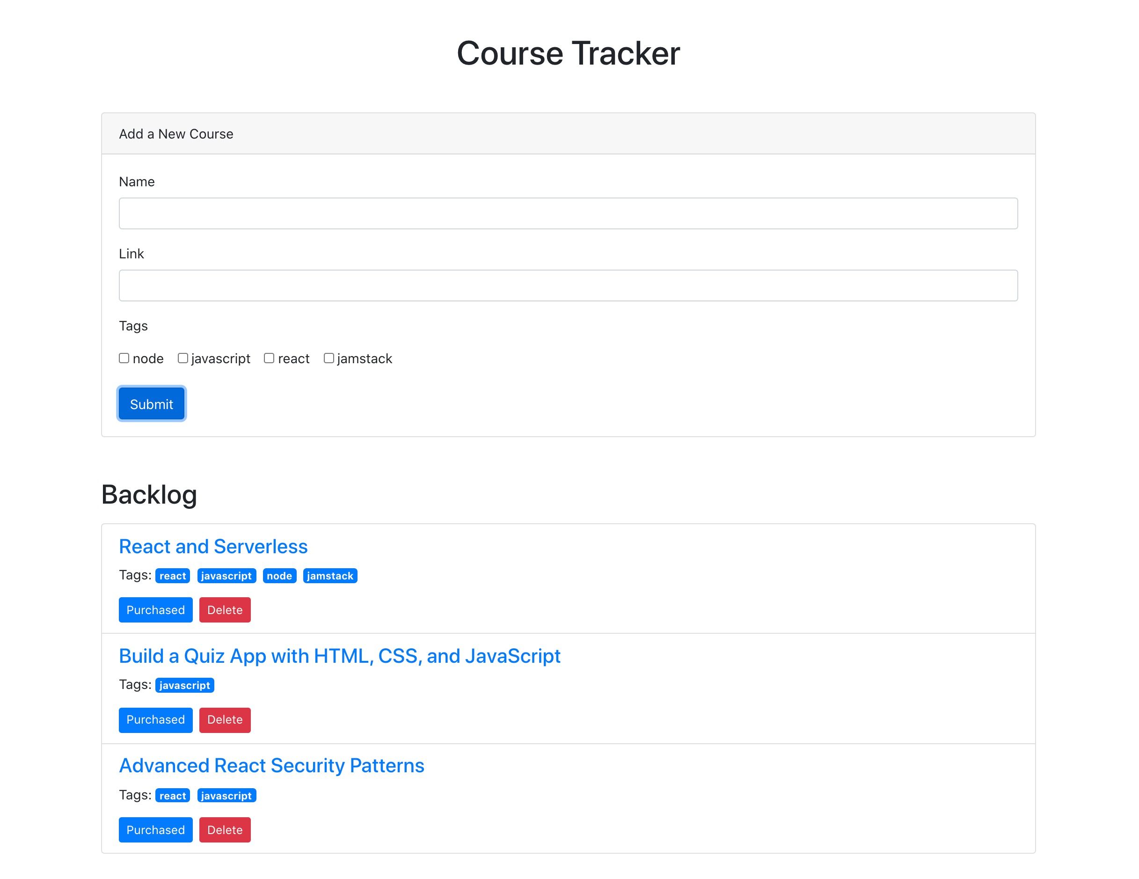The image size is (1139, 879).
Task: Select the jamstack badge on React and Serverless
Action: pos(330,575)
